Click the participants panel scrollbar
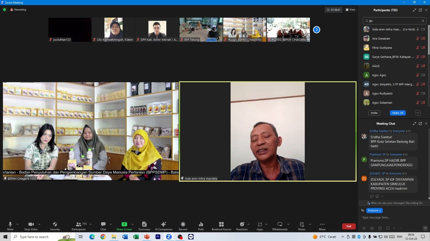This screenshot has height=241, width=430. coord(428,40)
